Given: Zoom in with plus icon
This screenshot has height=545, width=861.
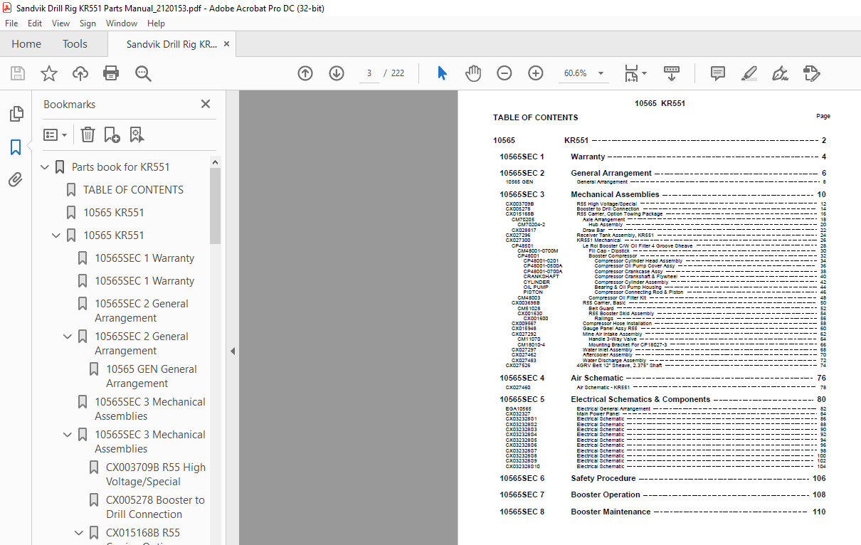Looking at the screenshot, I should point(536,73).
